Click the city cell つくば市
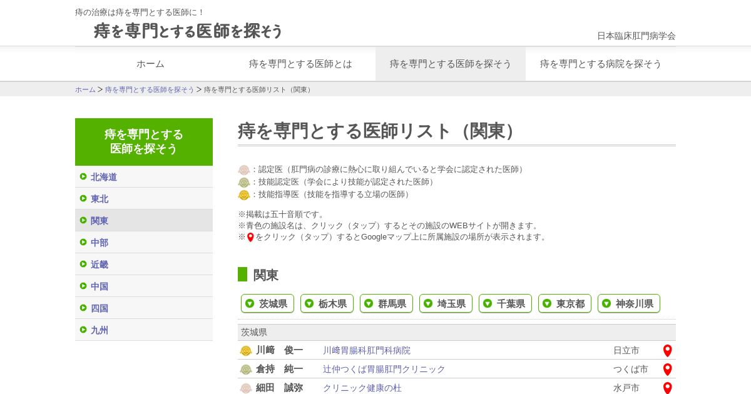 [631, 370]
